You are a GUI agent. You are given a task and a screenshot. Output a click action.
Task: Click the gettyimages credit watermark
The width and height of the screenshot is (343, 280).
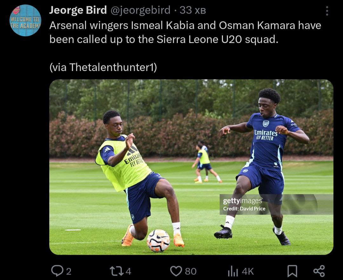point(244,204)
